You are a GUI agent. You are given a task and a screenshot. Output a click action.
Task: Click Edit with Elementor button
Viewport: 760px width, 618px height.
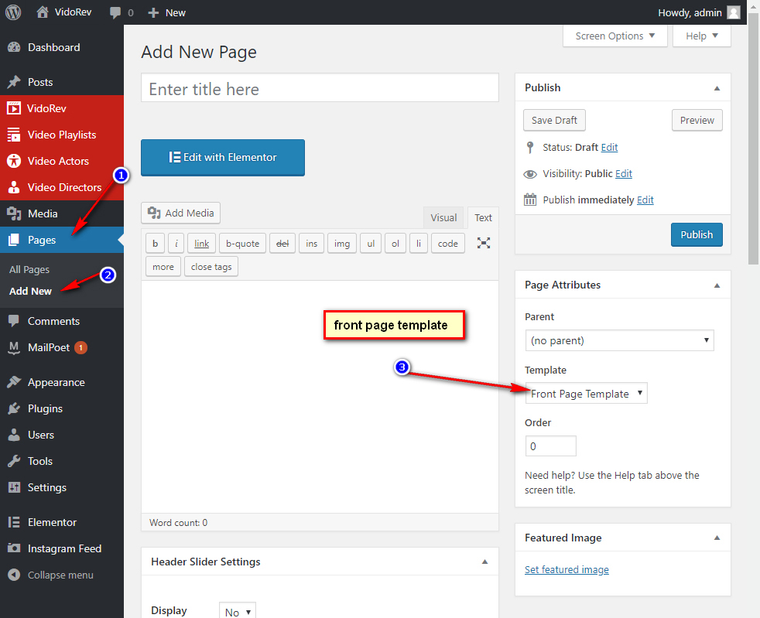(x=223, y=158)
